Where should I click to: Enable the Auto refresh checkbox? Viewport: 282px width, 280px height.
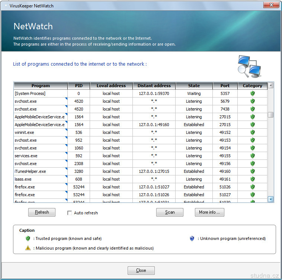[70, 213]
